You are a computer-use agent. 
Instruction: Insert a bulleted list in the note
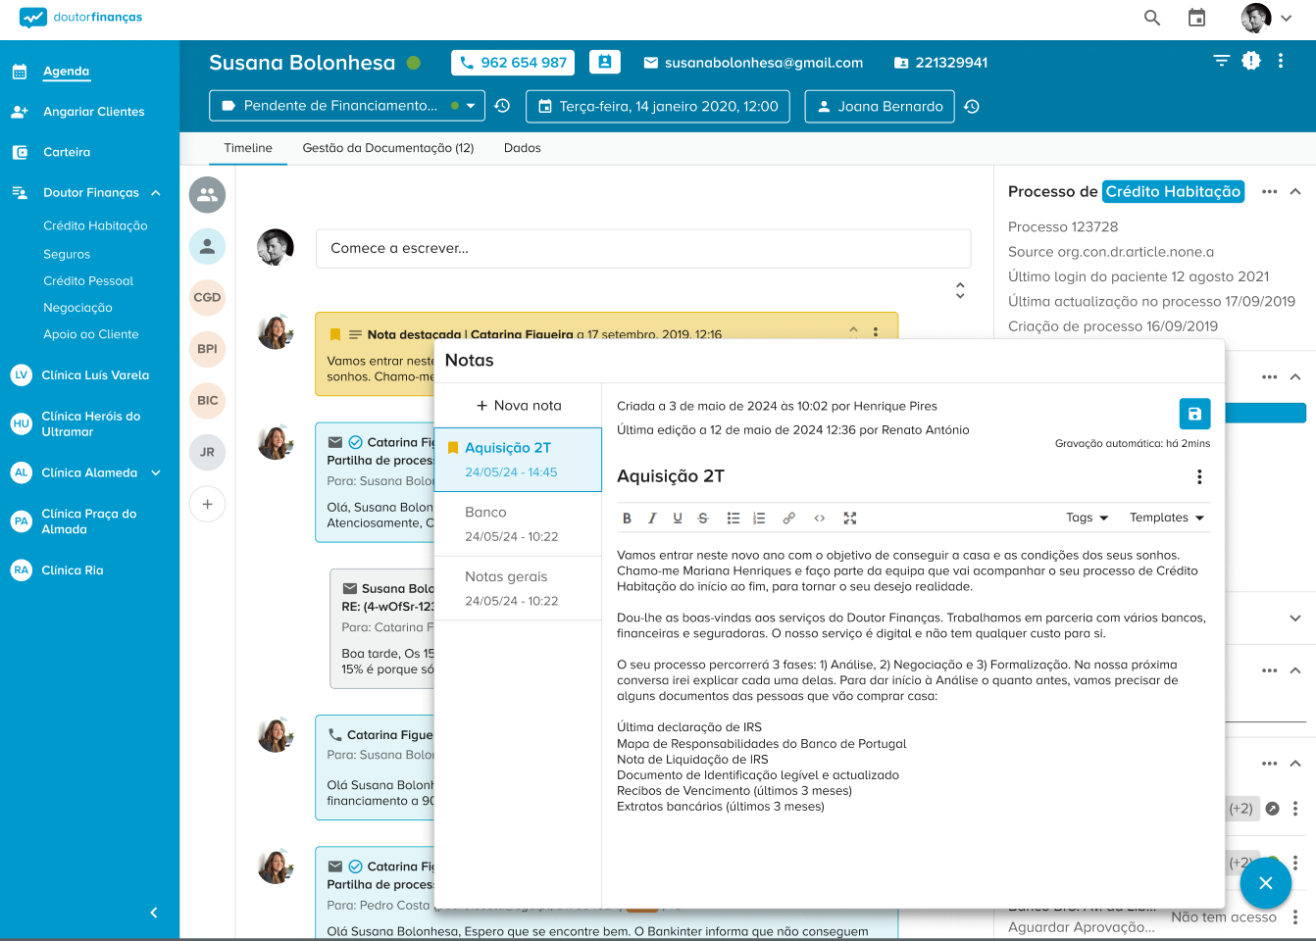point(733,519)
